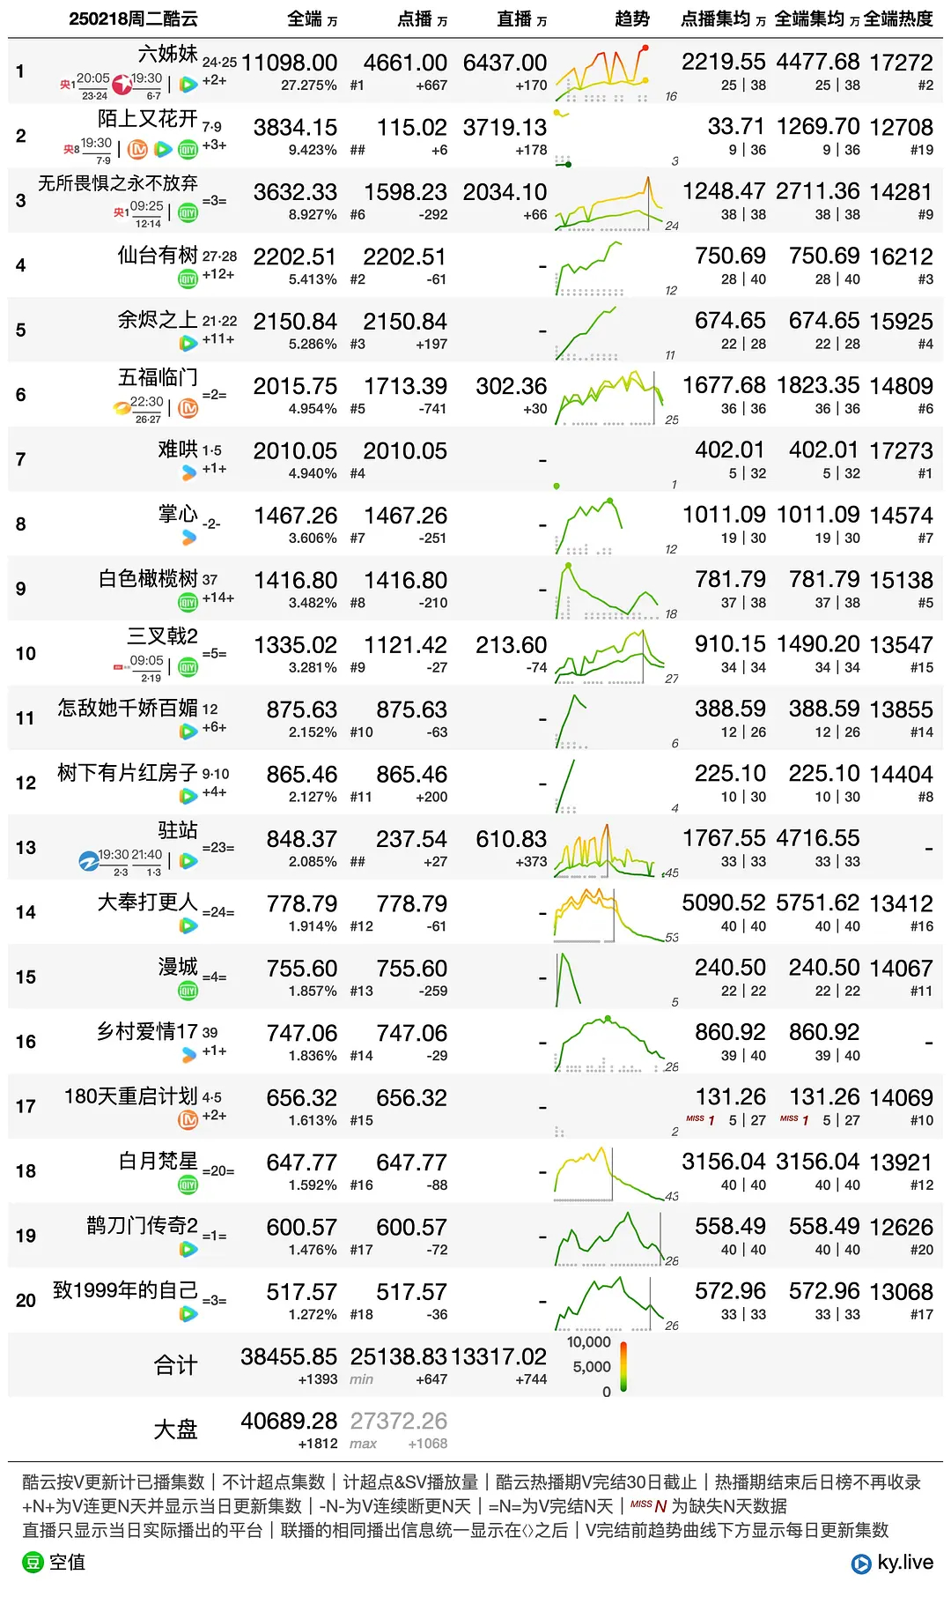This screenshot has width=951, height=1597.
Task: Click the Hunan TV logo under 五福临门
Action: (122, 408)
